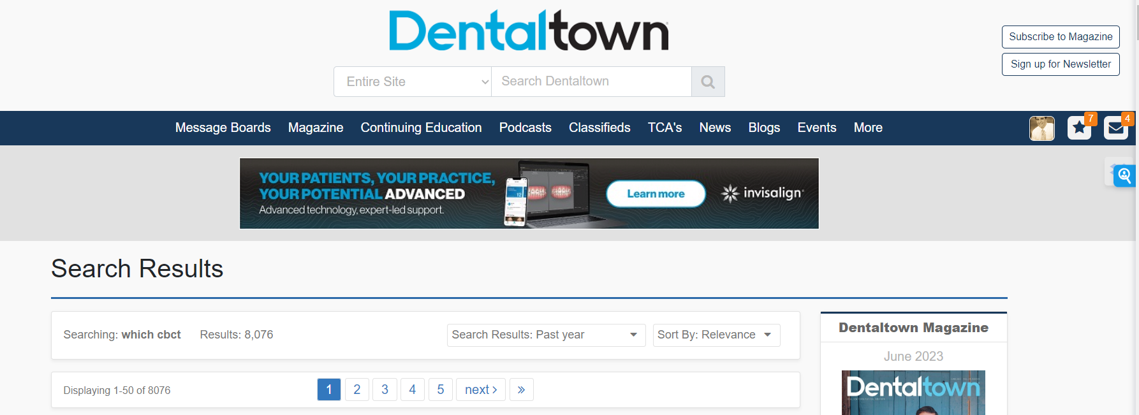Image resolution: width=1139 pixels, height=415 pixels.
Task: Open Message Boards menu
Action: click(223, 127)
